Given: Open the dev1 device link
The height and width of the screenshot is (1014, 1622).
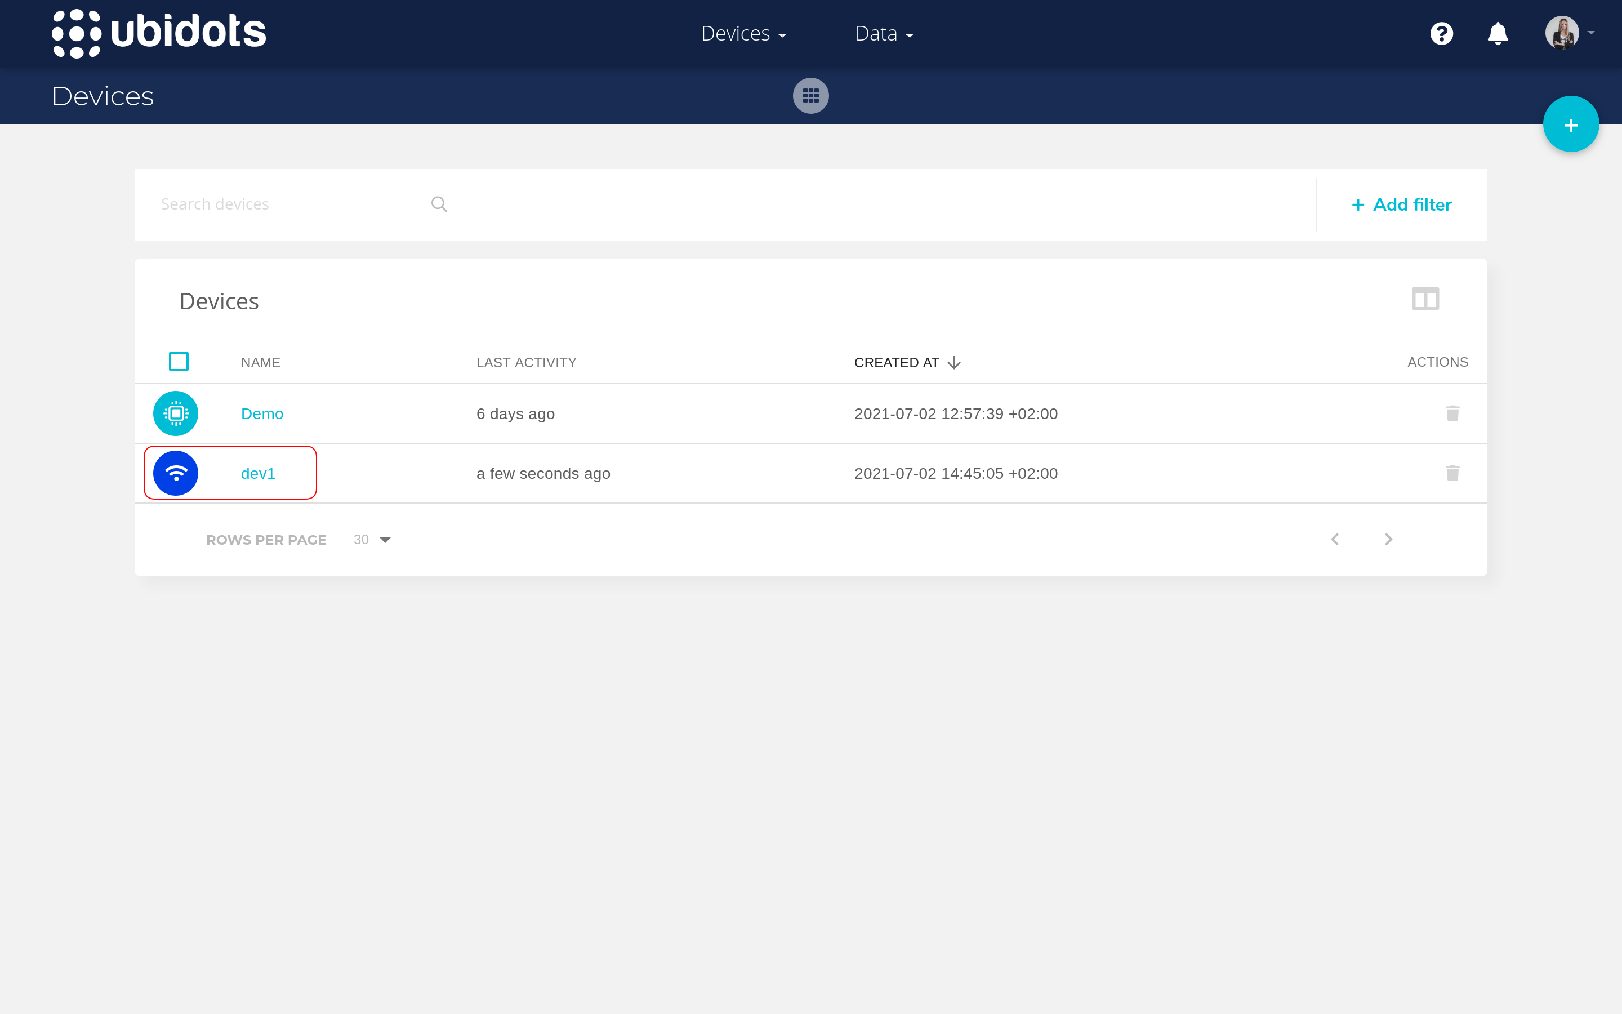Looking at the screenshot, I should pyautogui.click(x=258, y=473).
